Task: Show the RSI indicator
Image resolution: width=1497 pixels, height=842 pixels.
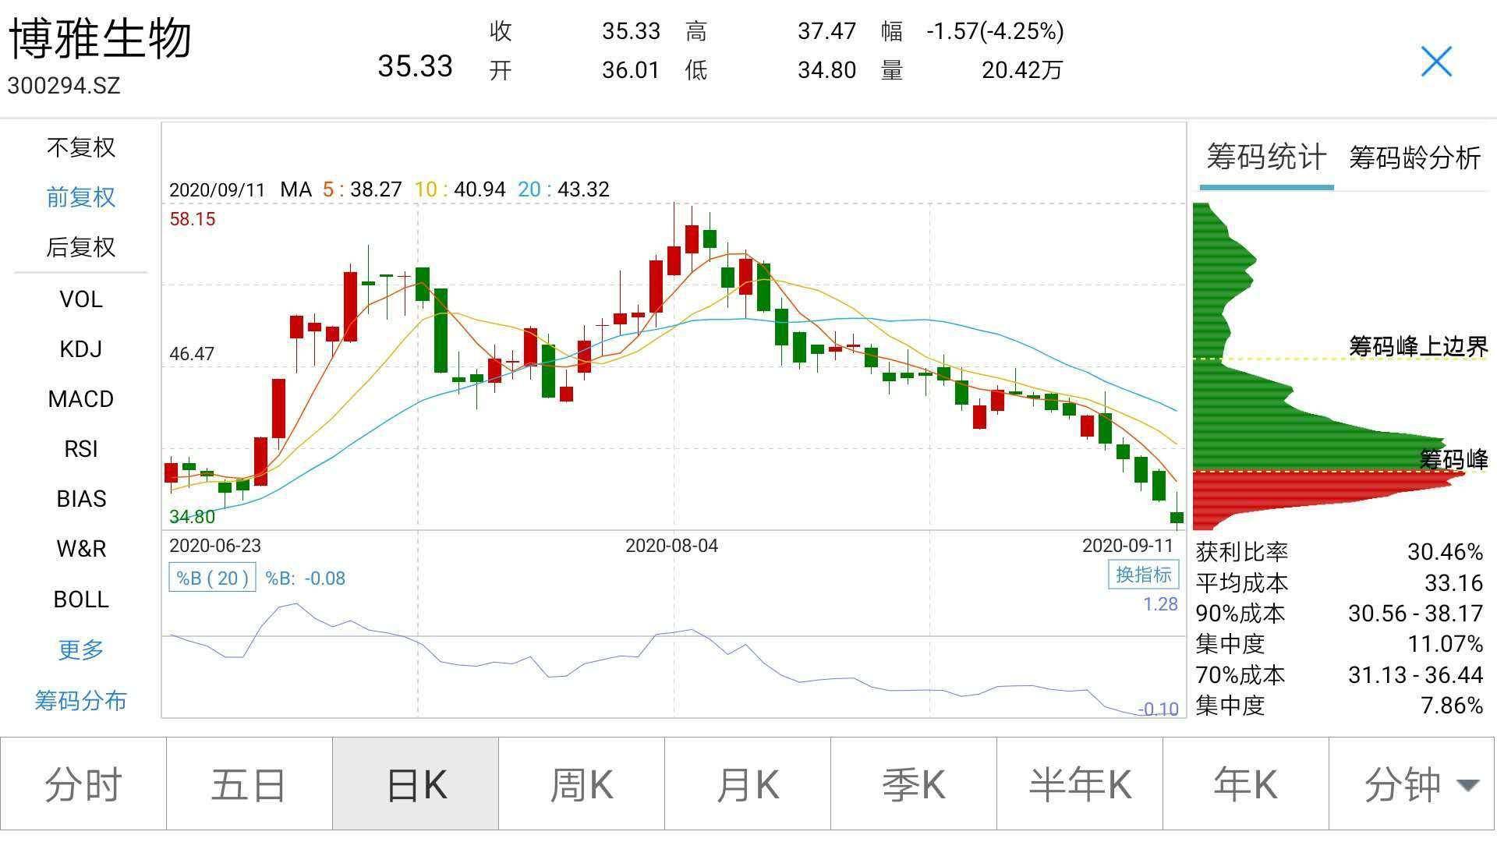Action: coord(81,449)
